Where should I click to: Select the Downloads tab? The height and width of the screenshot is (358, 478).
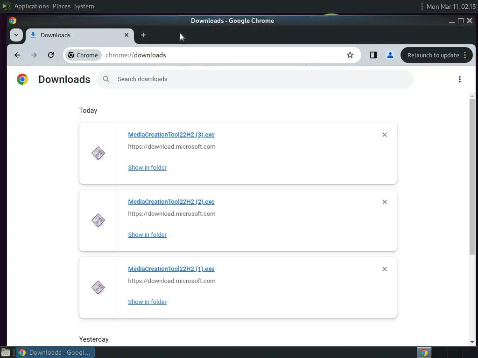(79, 35)
